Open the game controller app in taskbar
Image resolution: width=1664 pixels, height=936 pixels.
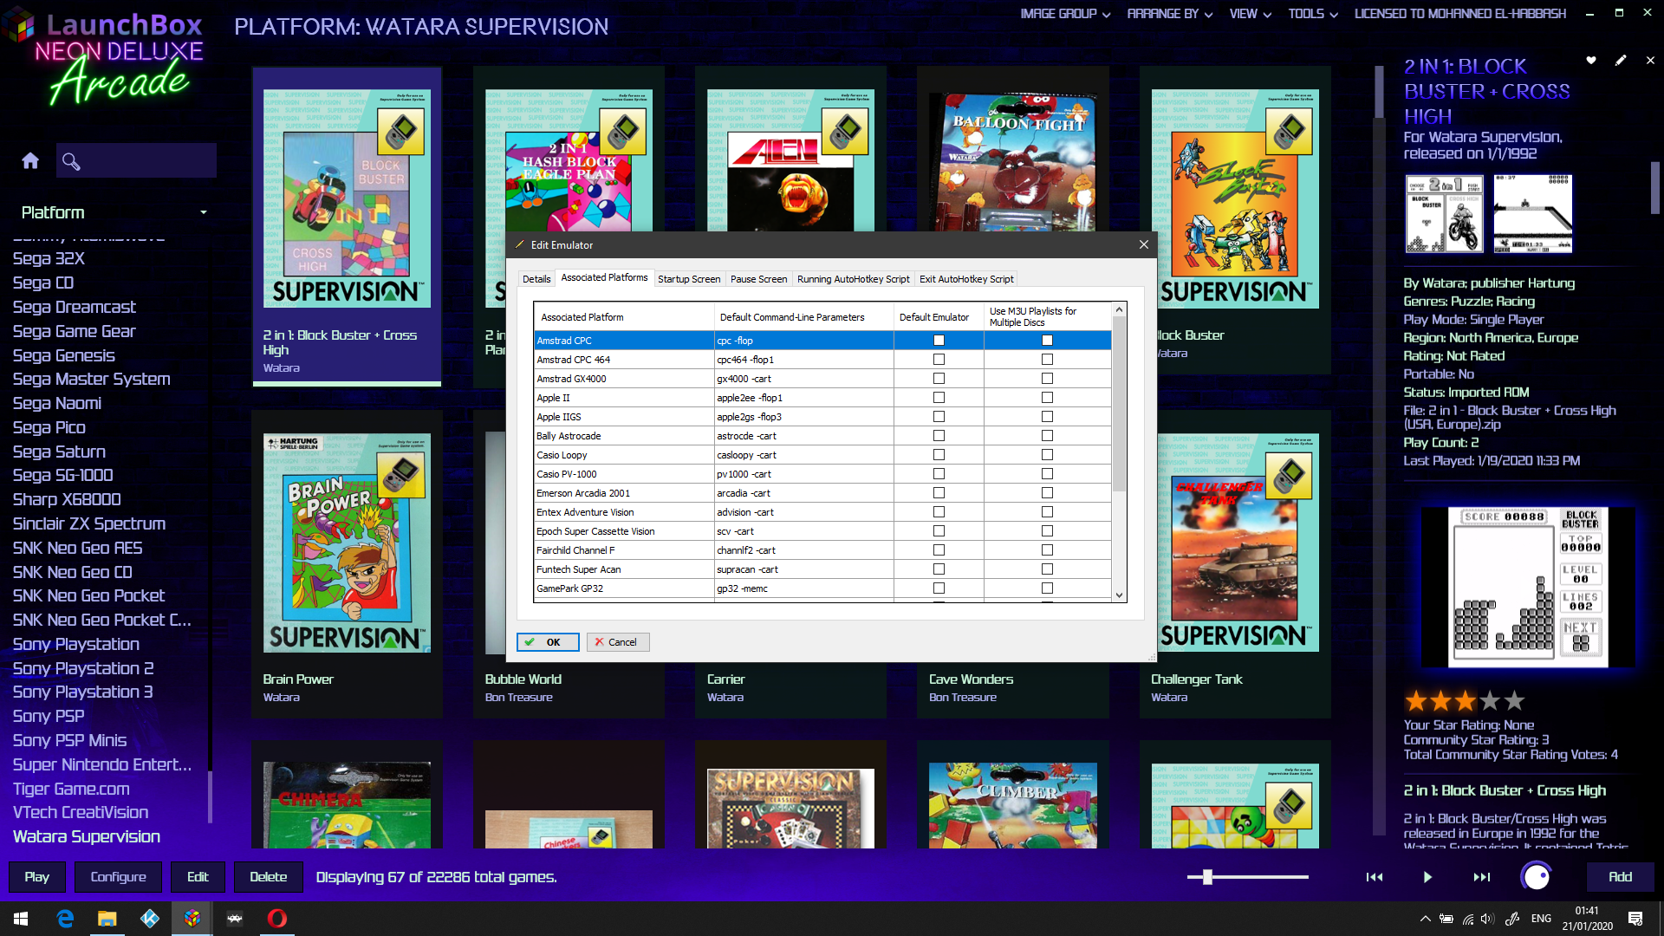click(235, 919)
